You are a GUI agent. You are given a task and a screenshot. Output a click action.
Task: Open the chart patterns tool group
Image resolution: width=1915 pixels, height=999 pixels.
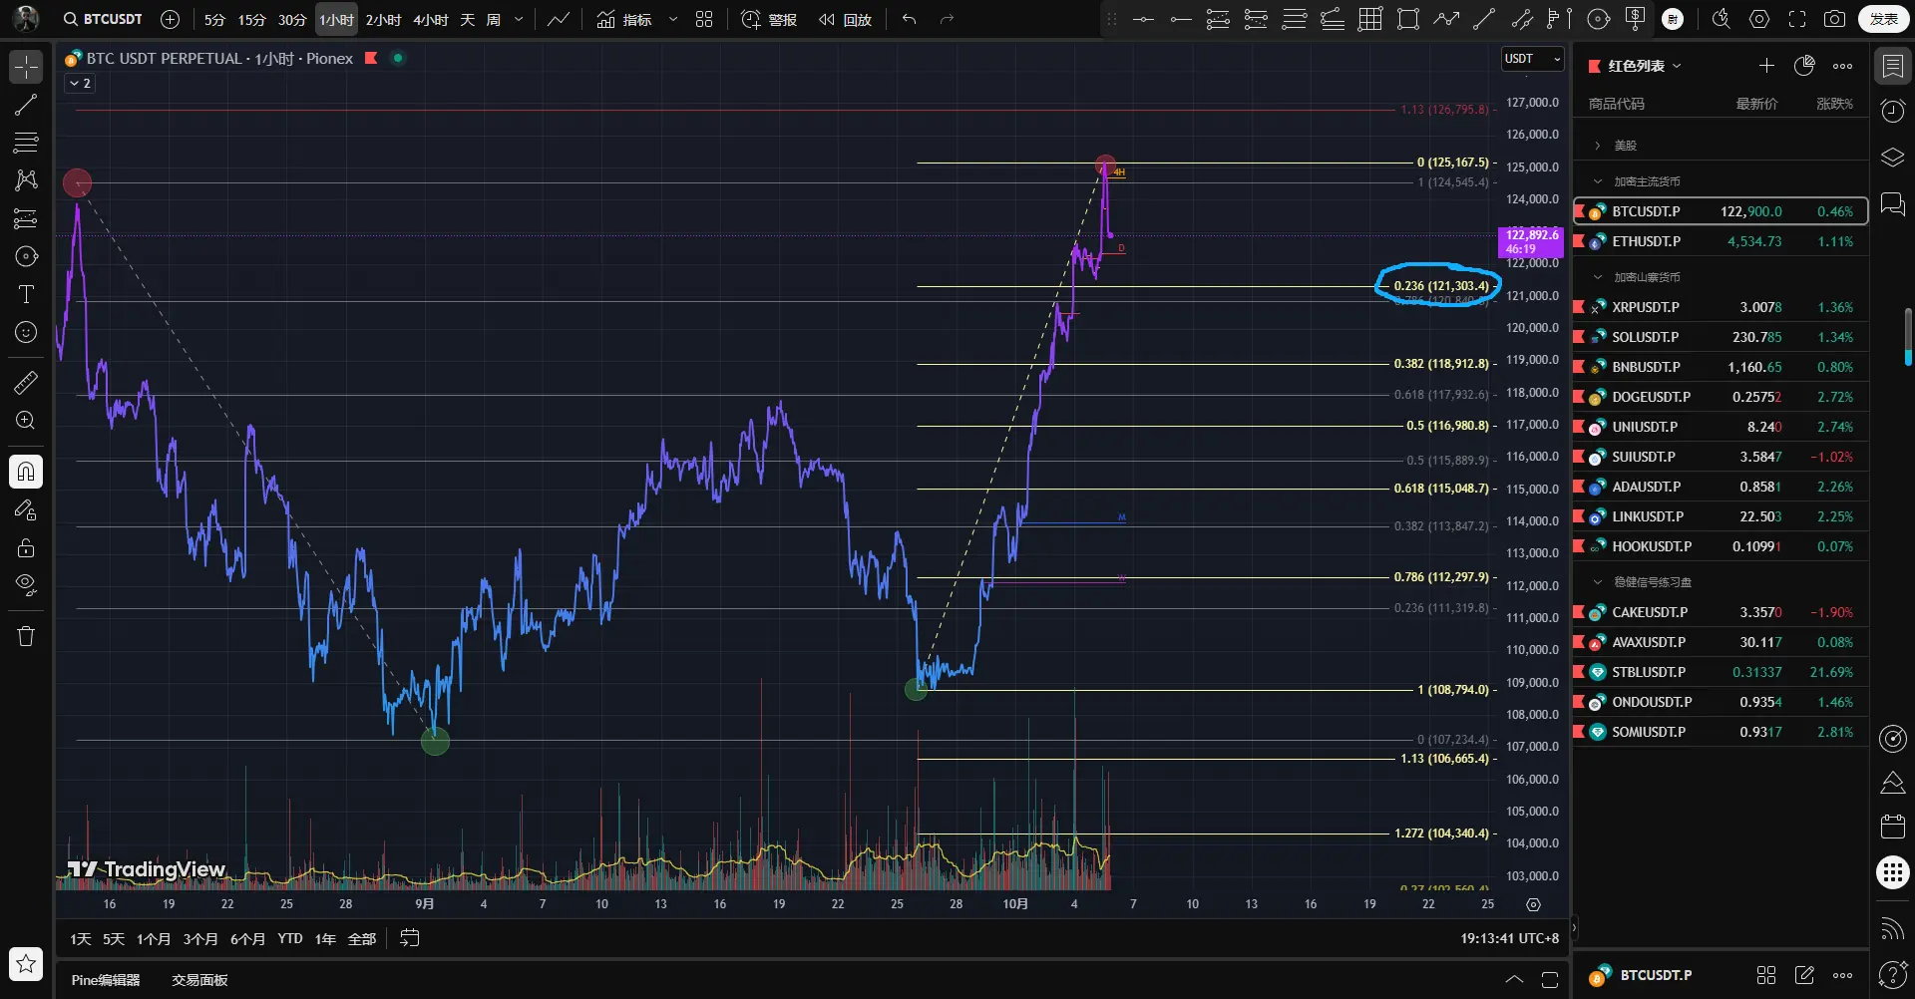tap(26, 180)
